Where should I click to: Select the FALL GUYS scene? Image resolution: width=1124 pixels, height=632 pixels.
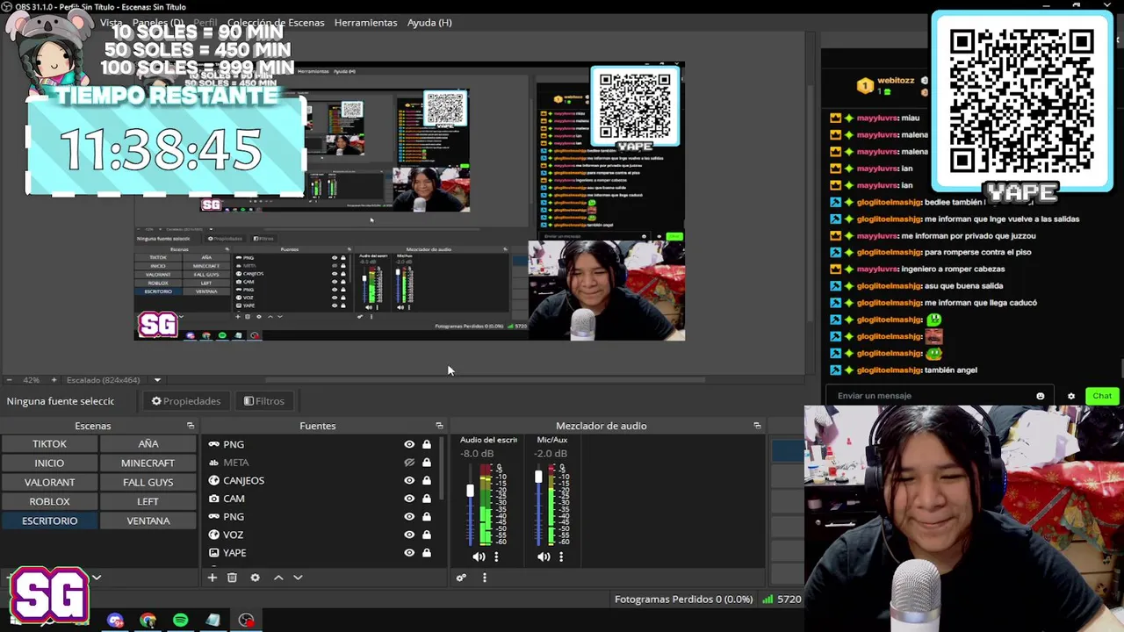pyautogui.click(x=148, y=483)
